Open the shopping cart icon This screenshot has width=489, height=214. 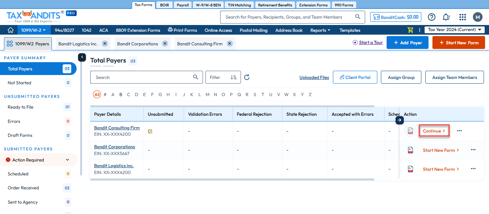[410, 30]
